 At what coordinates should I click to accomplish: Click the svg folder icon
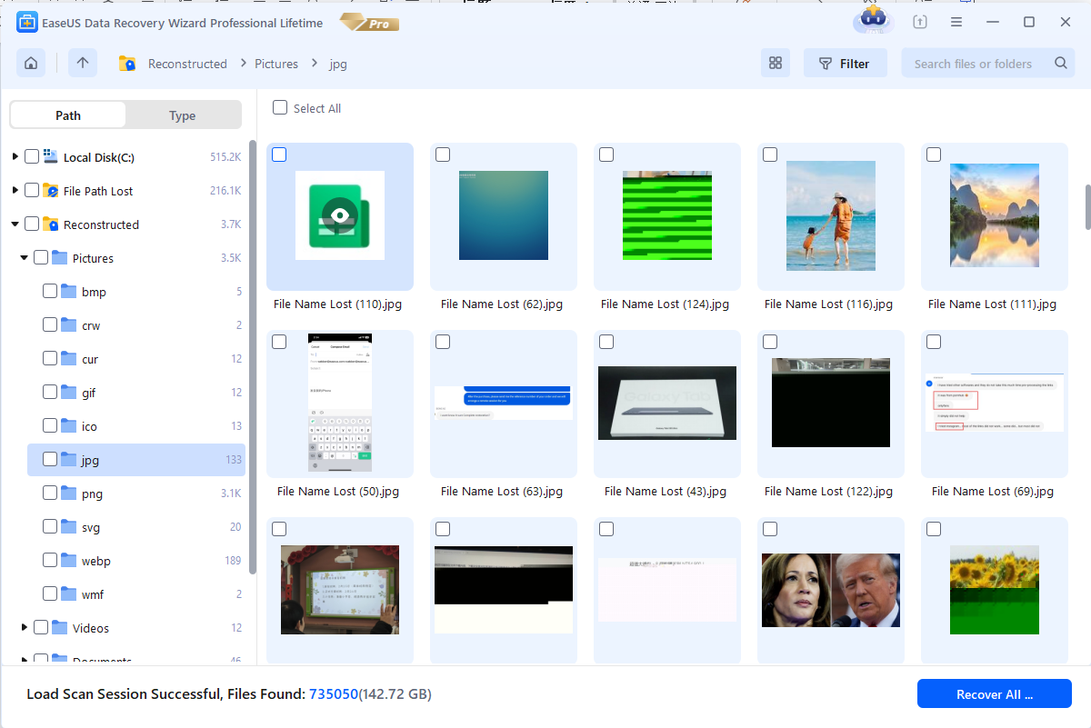click(69, 527)
